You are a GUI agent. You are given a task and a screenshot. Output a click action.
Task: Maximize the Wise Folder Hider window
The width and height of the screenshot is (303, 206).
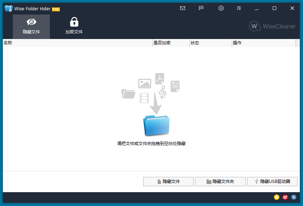click(x=275, y=8)
